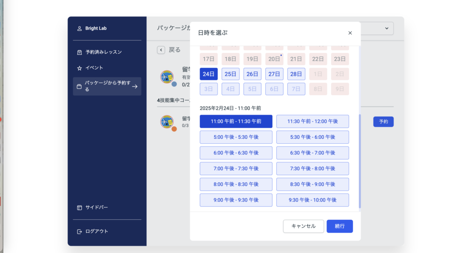
Task: Click the booked lessons calendar icon
Action: 79,52
